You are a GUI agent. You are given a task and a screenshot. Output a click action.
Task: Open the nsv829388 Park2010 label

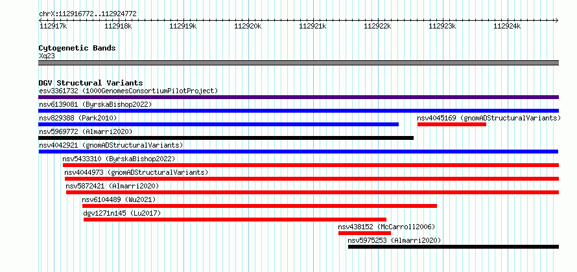click(x=78, y=118)
